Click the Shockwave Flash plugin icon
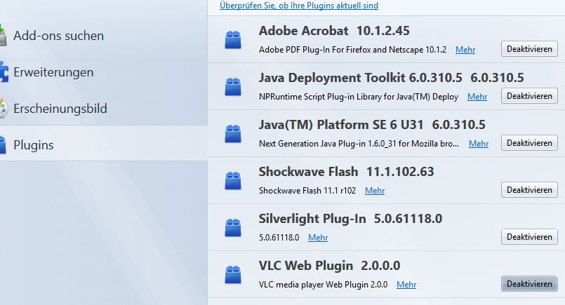This screenshot has width=565, height=305. pos(233,181)
